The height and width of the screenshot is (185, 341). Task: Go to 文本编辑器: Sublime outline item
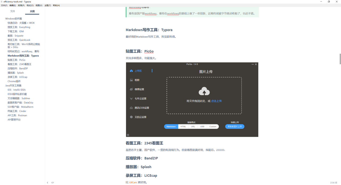pyautogui.click(x=19, y=98)
